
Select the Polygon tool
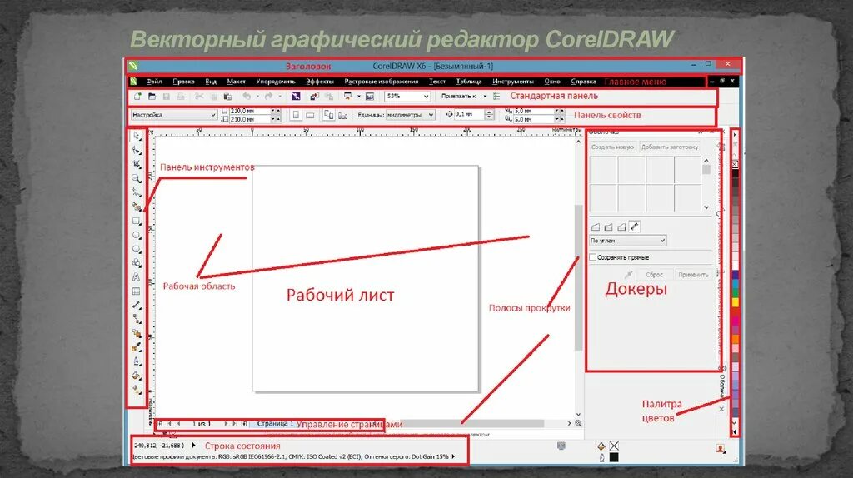pos(137,249)
